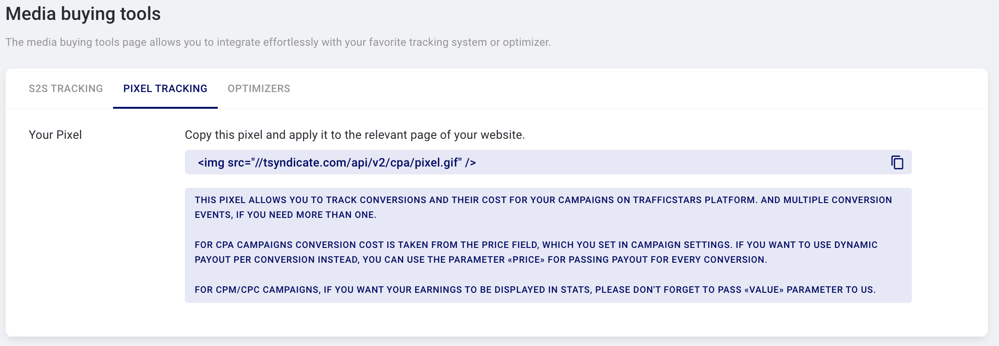Click the Media buying tools heading
This screenshot has width=999, height=346.
[x=83, y=14]
